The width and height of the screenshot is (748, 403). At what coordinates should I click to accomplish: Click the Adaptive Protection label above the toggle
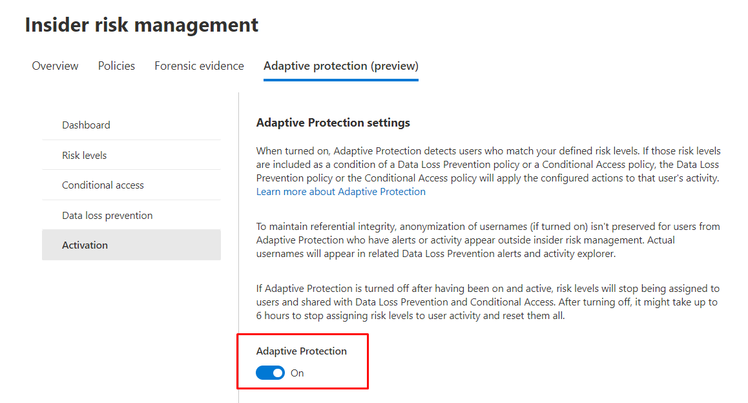click(301, 351)
